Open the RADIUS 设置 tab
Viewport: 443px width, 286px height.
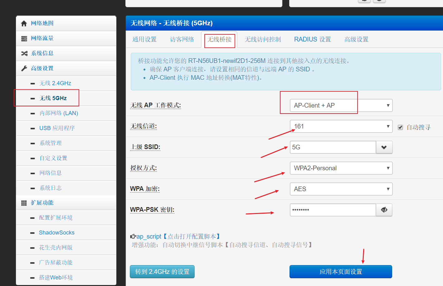(x=312, y=39)
